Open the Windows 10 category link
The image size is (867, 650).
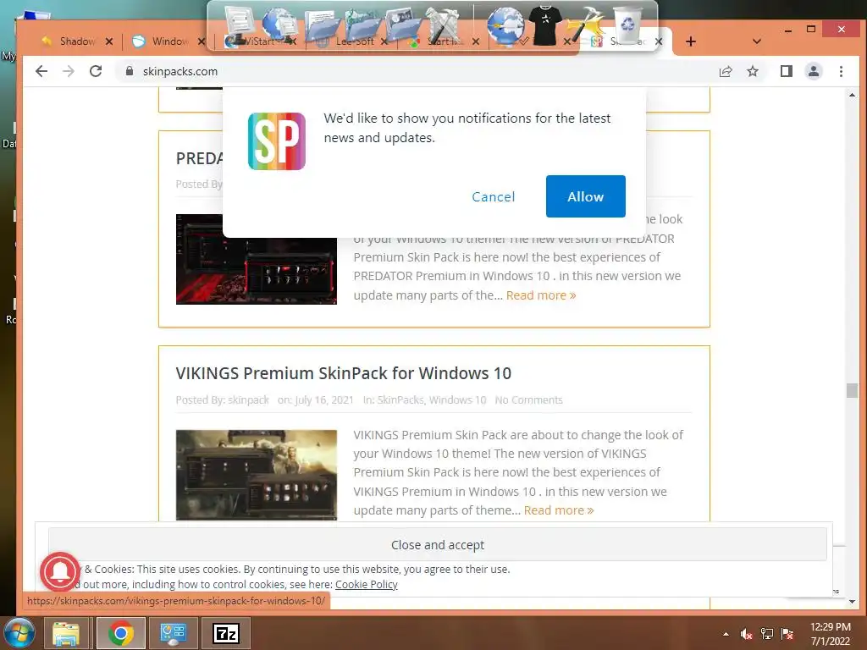457,399
